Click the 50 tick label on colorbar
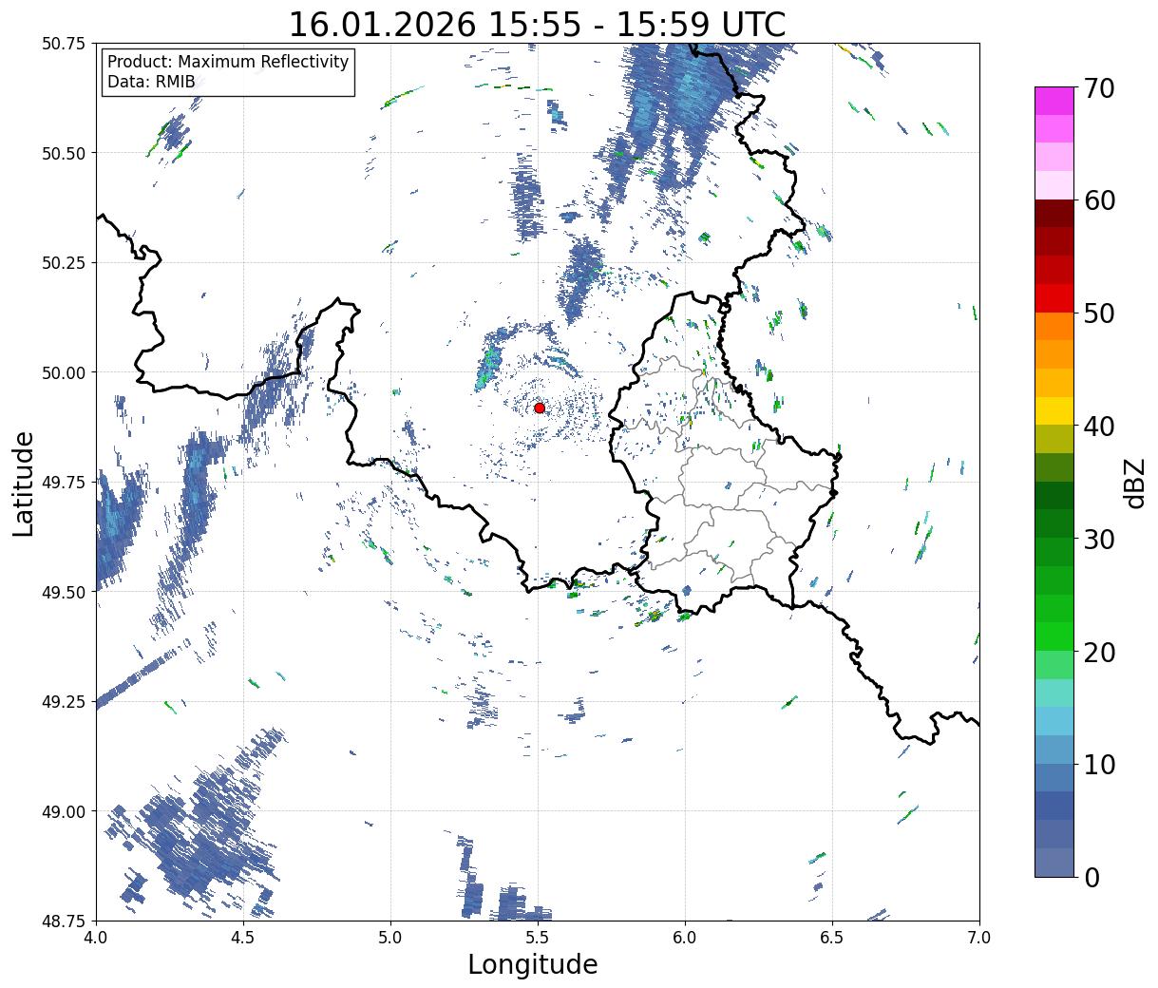Screen dimensions: 1158x988 pyautogui.click(x=1099, y=313)
